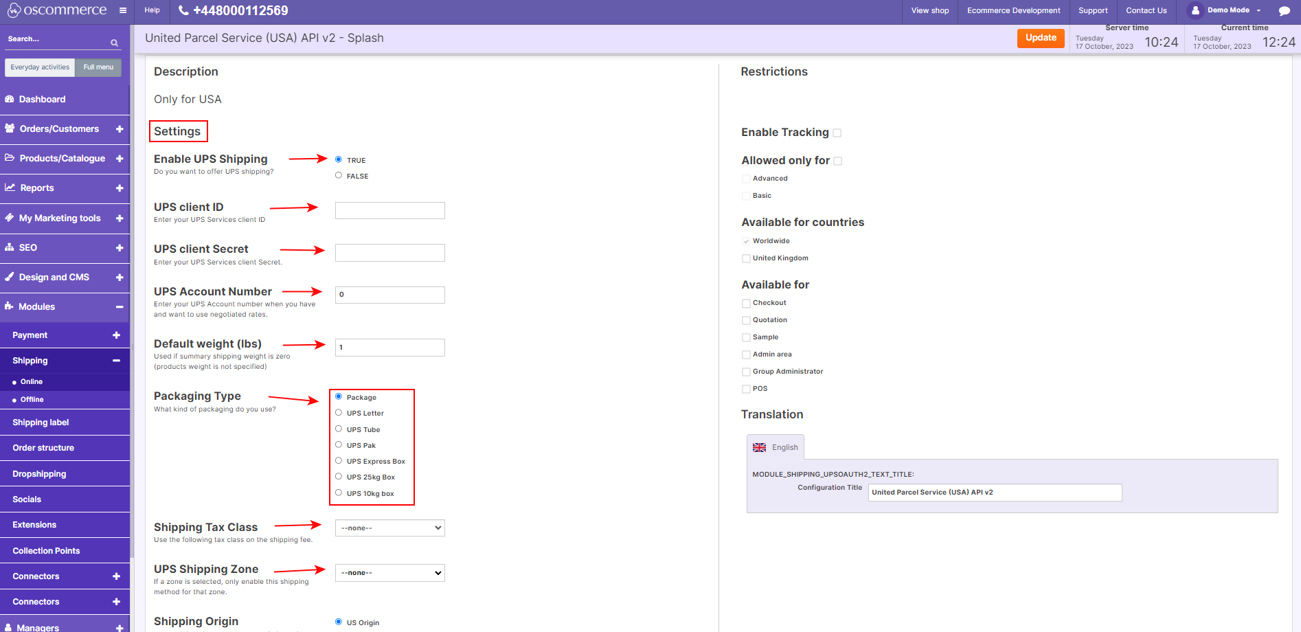Click the Reports chart icon
This screenshot has width=1301, height=632.
10,188
